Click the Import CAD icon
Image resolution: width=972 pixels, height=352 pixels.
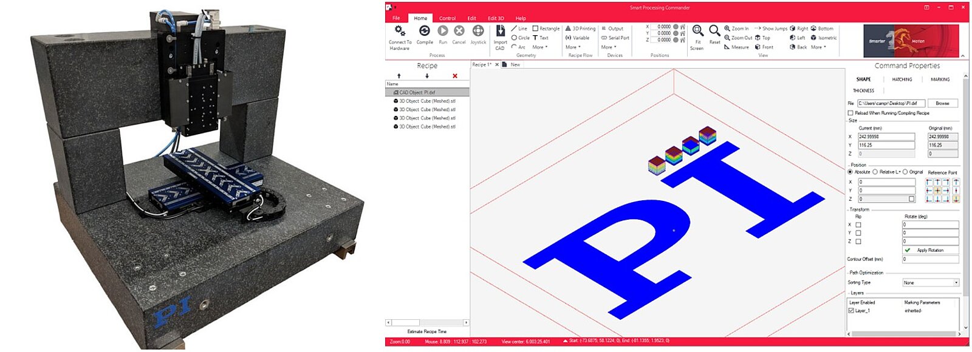tap(500, 31)
